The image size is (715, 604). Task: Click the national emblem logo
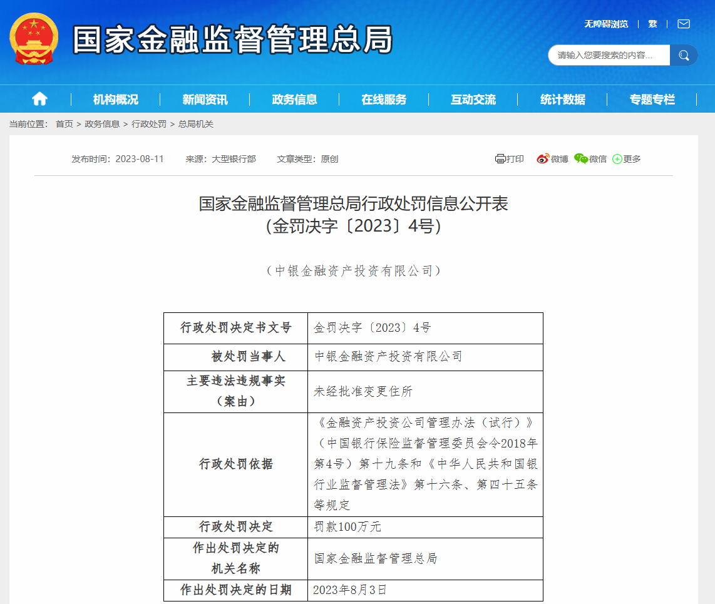pyautogui.click(x=34, y=39)
